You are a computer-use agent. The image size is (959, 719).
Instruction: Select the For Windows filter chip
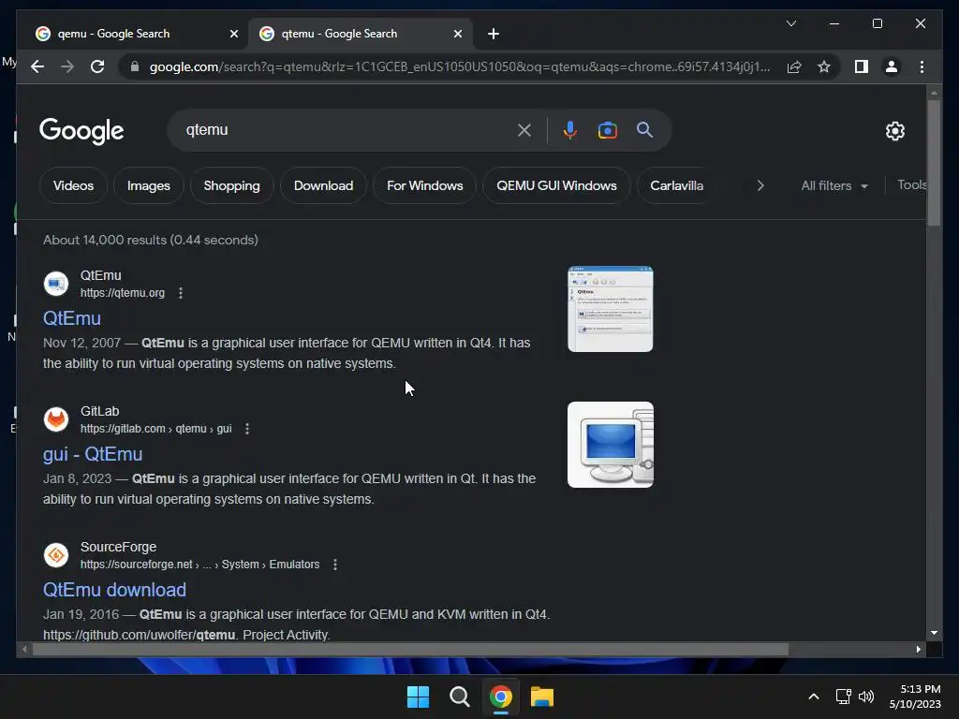425,185
